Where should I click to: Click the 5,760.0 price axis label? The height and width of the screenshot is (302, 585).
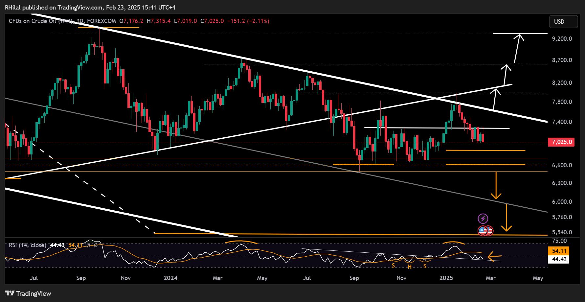coord(562,217)
